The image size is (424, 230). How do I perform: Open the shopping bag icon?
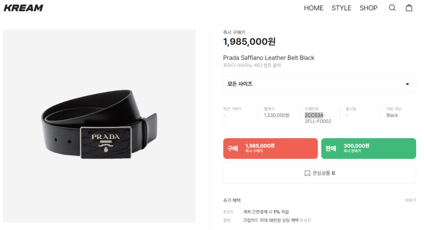coord(409,8)
